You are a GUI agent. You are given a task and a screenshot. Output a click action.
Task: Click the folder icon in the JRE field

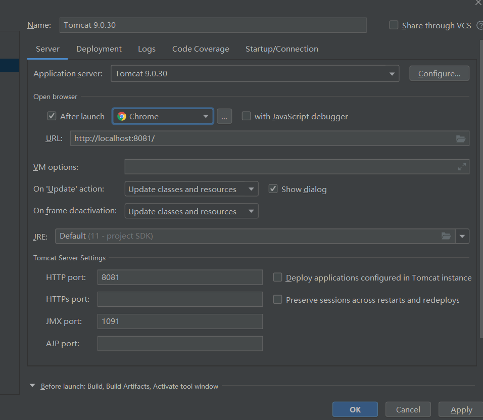(x=446, y=236)
